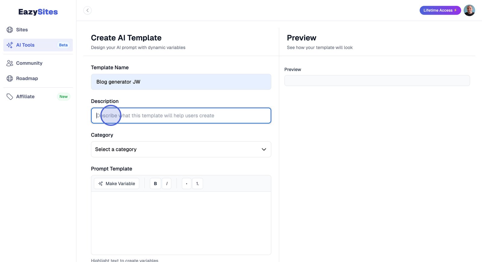
Task: Insert a bulleted list
Action: (x=186, y=184)
